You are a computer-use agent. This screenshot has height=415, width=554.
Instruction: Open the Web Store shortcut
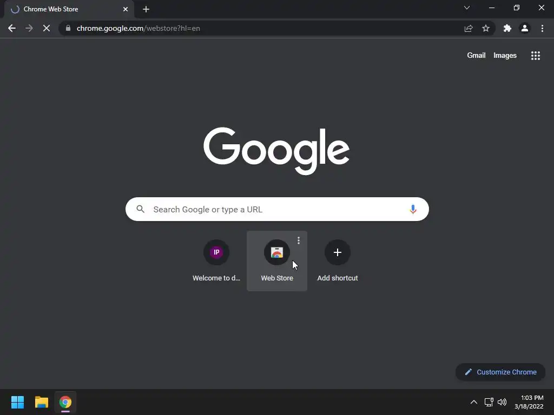coord(277,261)
